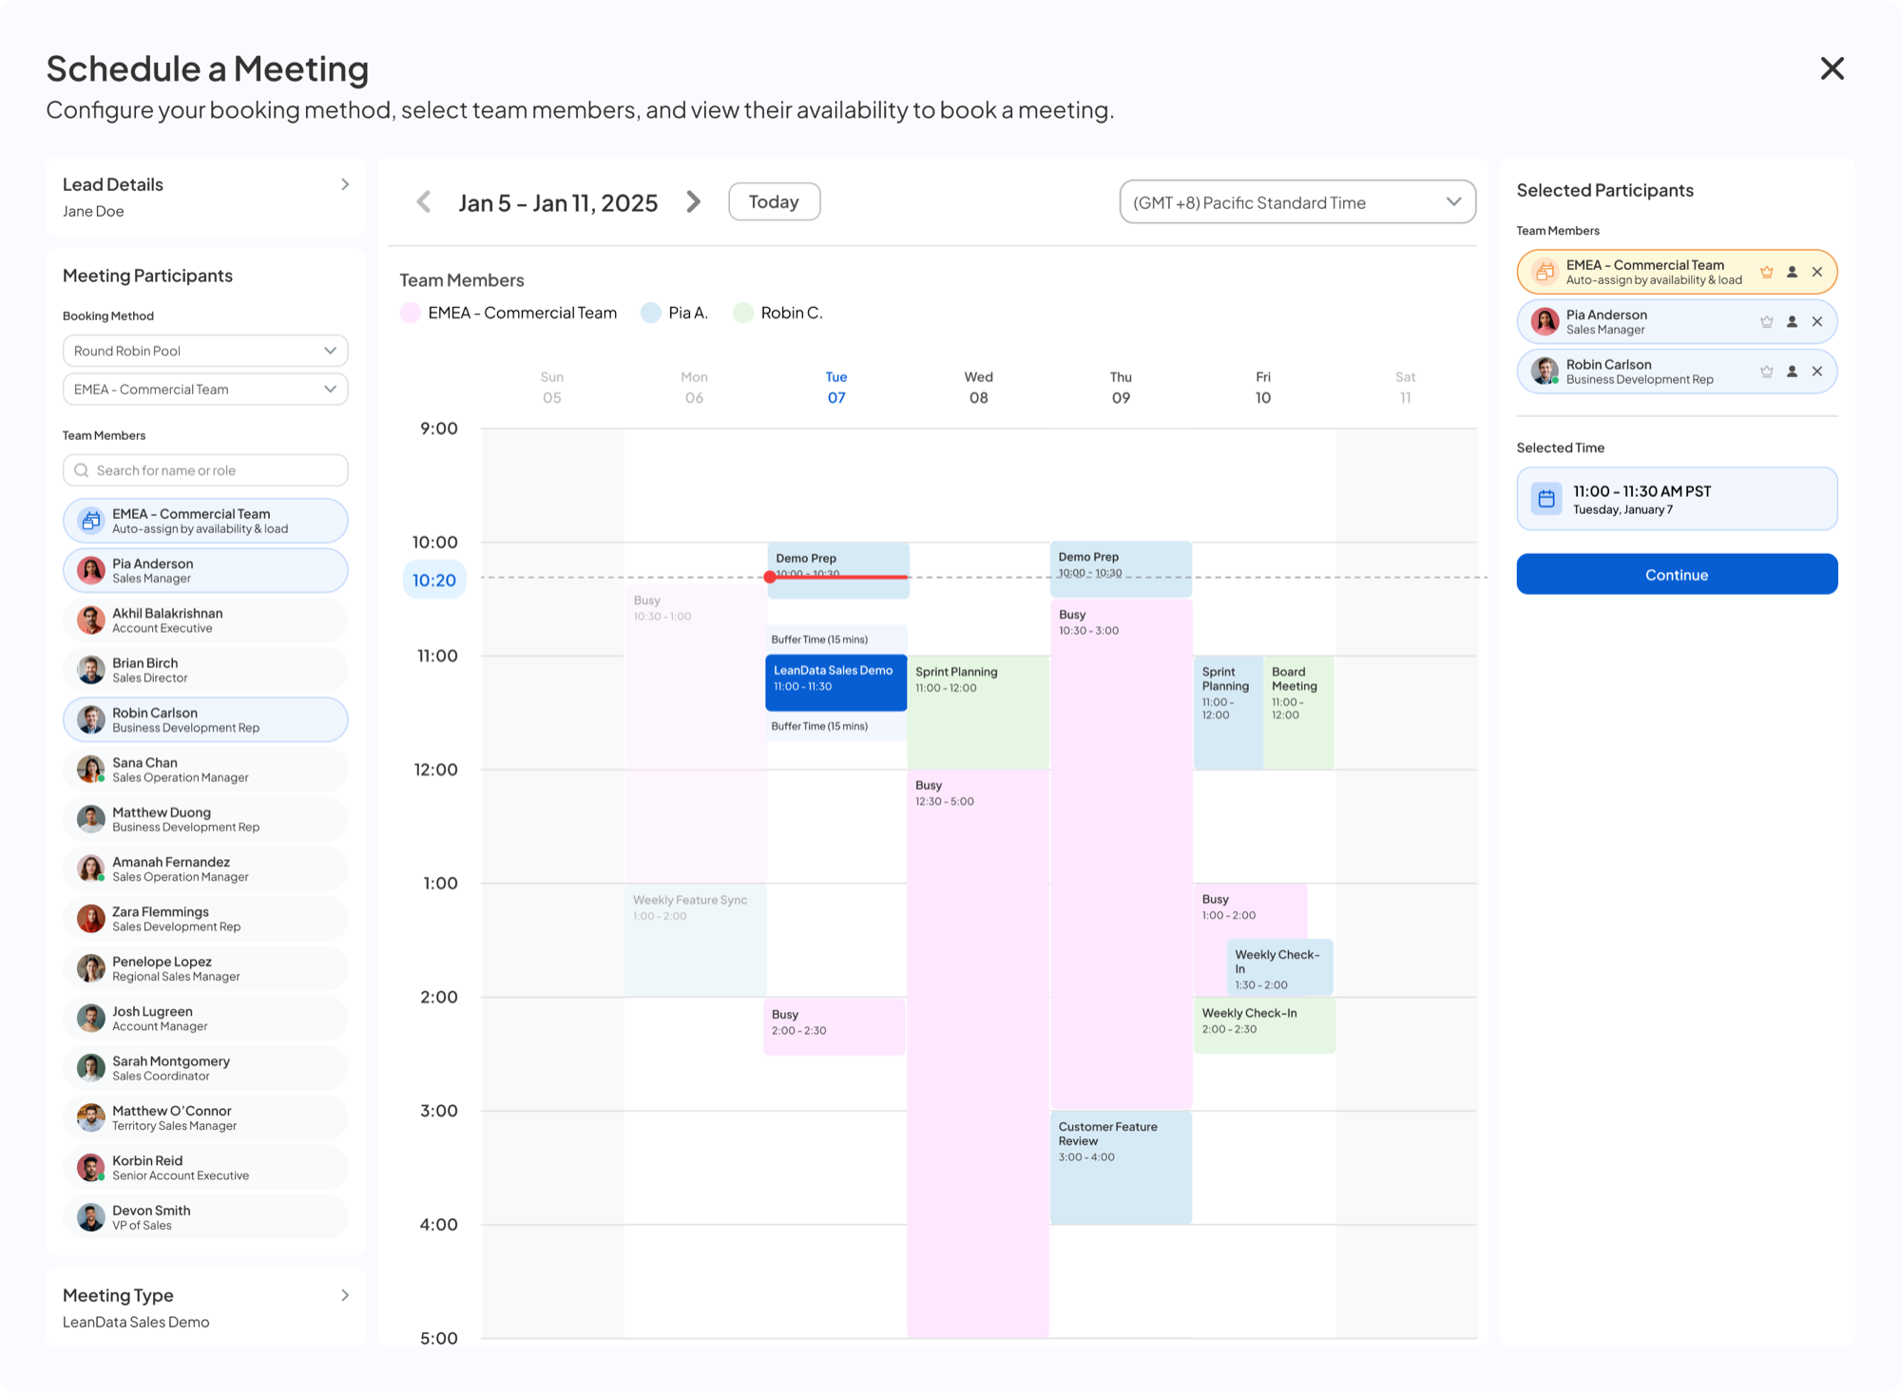Screen dimensions: 1901x1393
Task: Remove EMEA - Commercial Team from selected participants
Action: coord(1817,273)
